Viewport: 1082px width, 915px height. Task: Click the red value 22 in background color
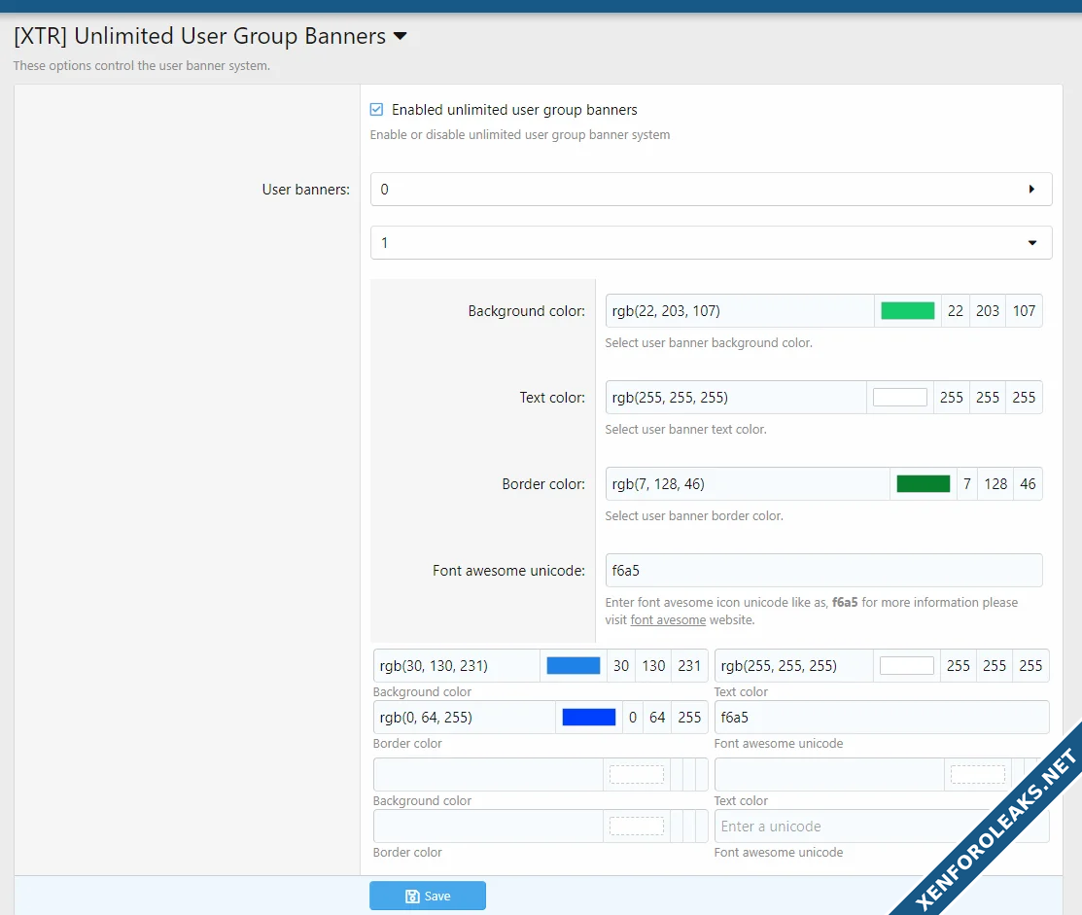click(956, 311)
